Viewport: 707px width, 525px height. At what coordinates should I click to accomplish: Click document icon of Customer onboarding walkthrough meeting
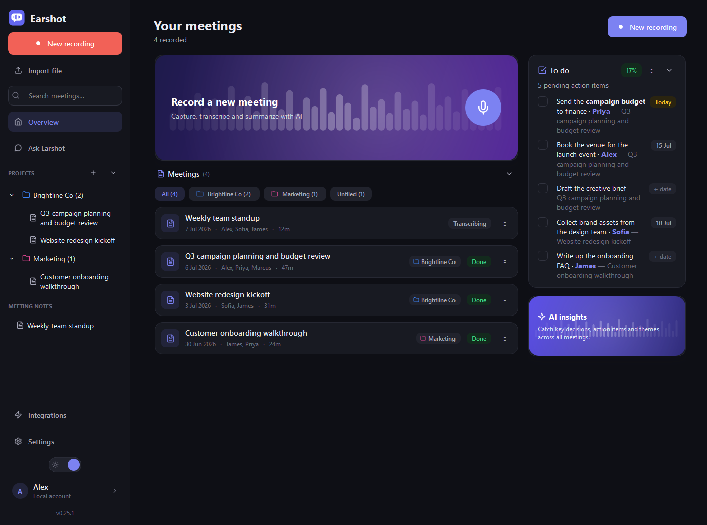coord(170,338)
